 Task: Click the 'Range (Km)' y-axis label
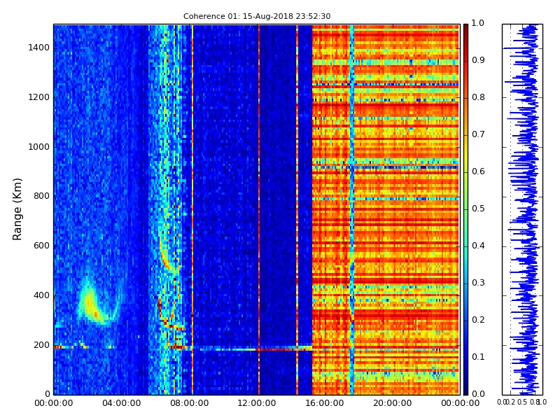point(17,209)
